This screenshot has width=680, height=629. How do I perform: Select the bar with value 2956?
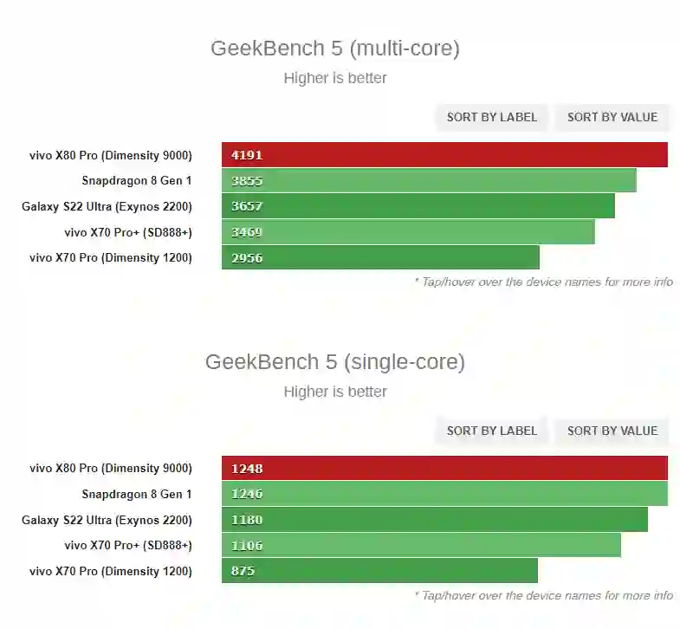380,257
